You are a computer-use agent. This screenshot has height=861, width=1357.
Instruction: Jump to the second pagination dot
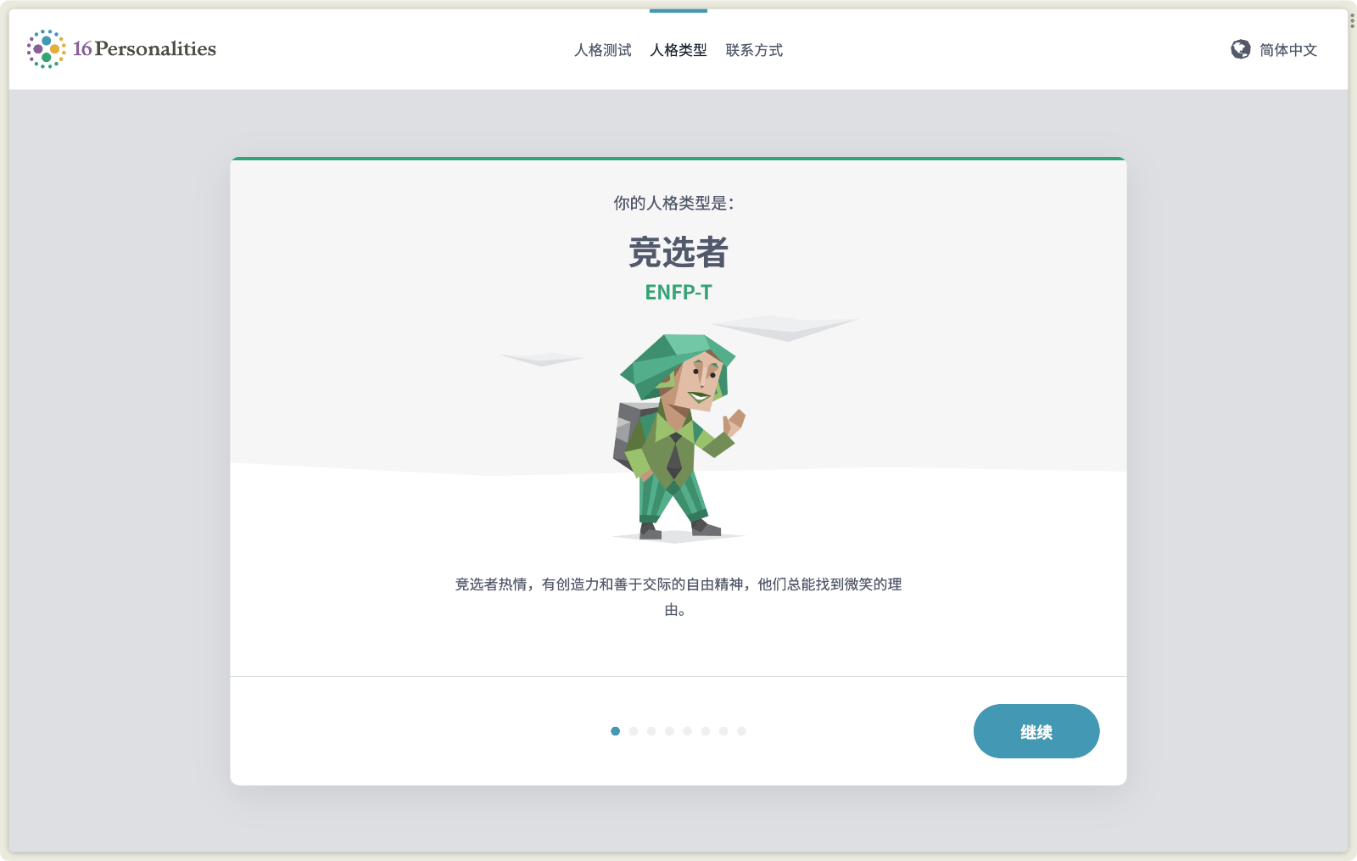(x=634, y=731)
